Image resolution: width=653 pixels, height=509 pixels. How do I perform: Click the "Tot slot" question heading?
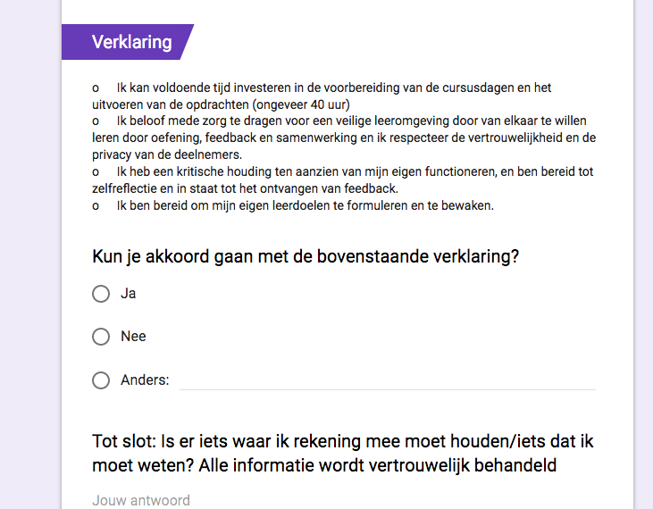343,454
